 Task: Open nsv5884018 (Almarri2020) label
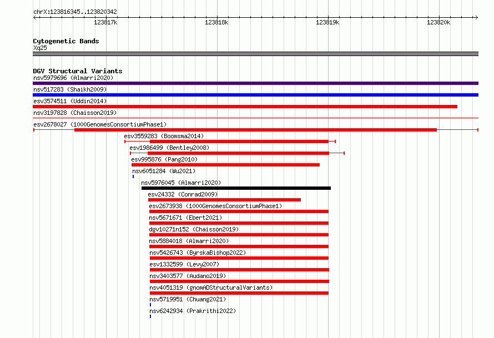pos(189,241)
